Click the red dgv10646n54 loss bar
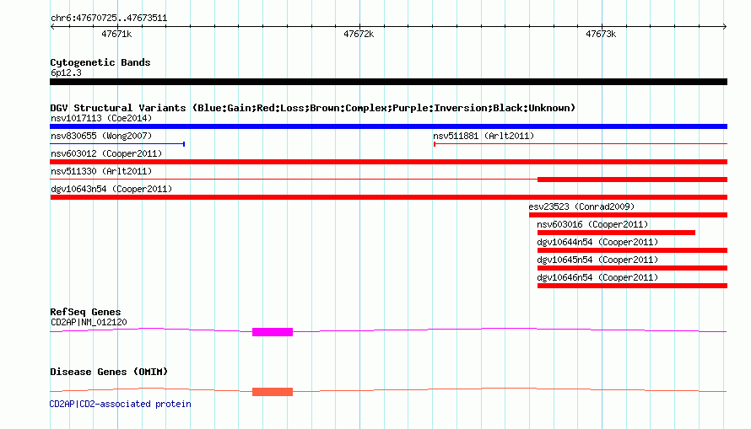The width and height of the screenshot is (751, 429). (632, 286)
